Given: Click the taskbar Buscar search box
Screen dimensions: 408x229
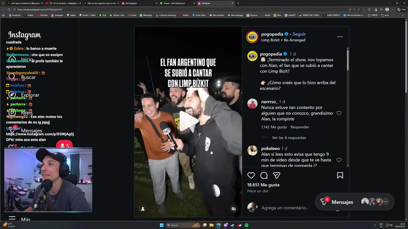Looking at the screenshot, I should click(183, 225).
